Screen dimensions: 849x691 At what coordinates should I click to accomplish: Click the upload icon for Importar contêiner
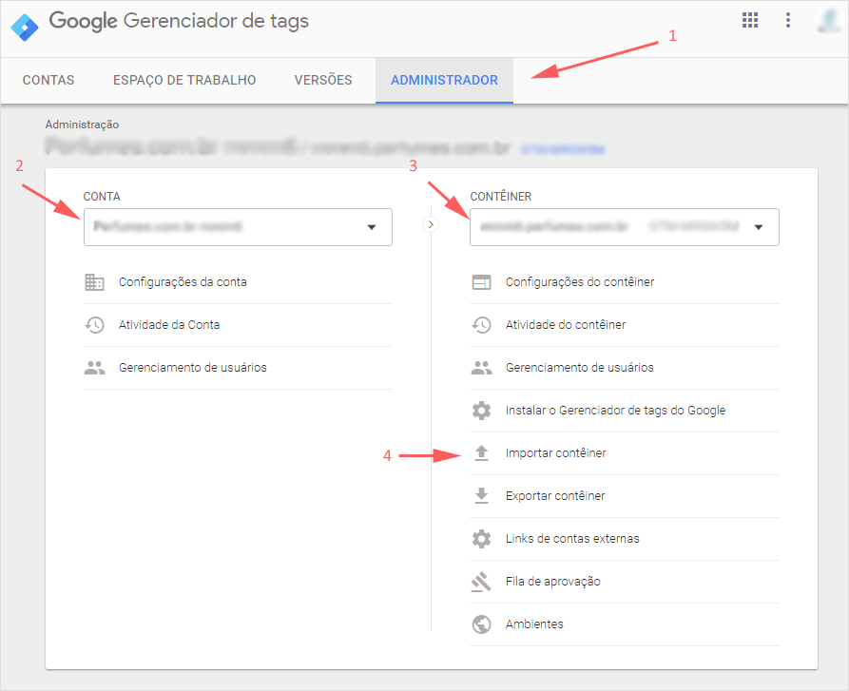pos(481,453)
